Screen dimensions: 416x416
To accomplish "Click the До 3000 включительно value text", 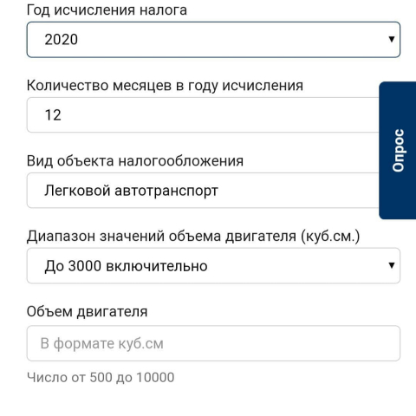I will point(126,266).
